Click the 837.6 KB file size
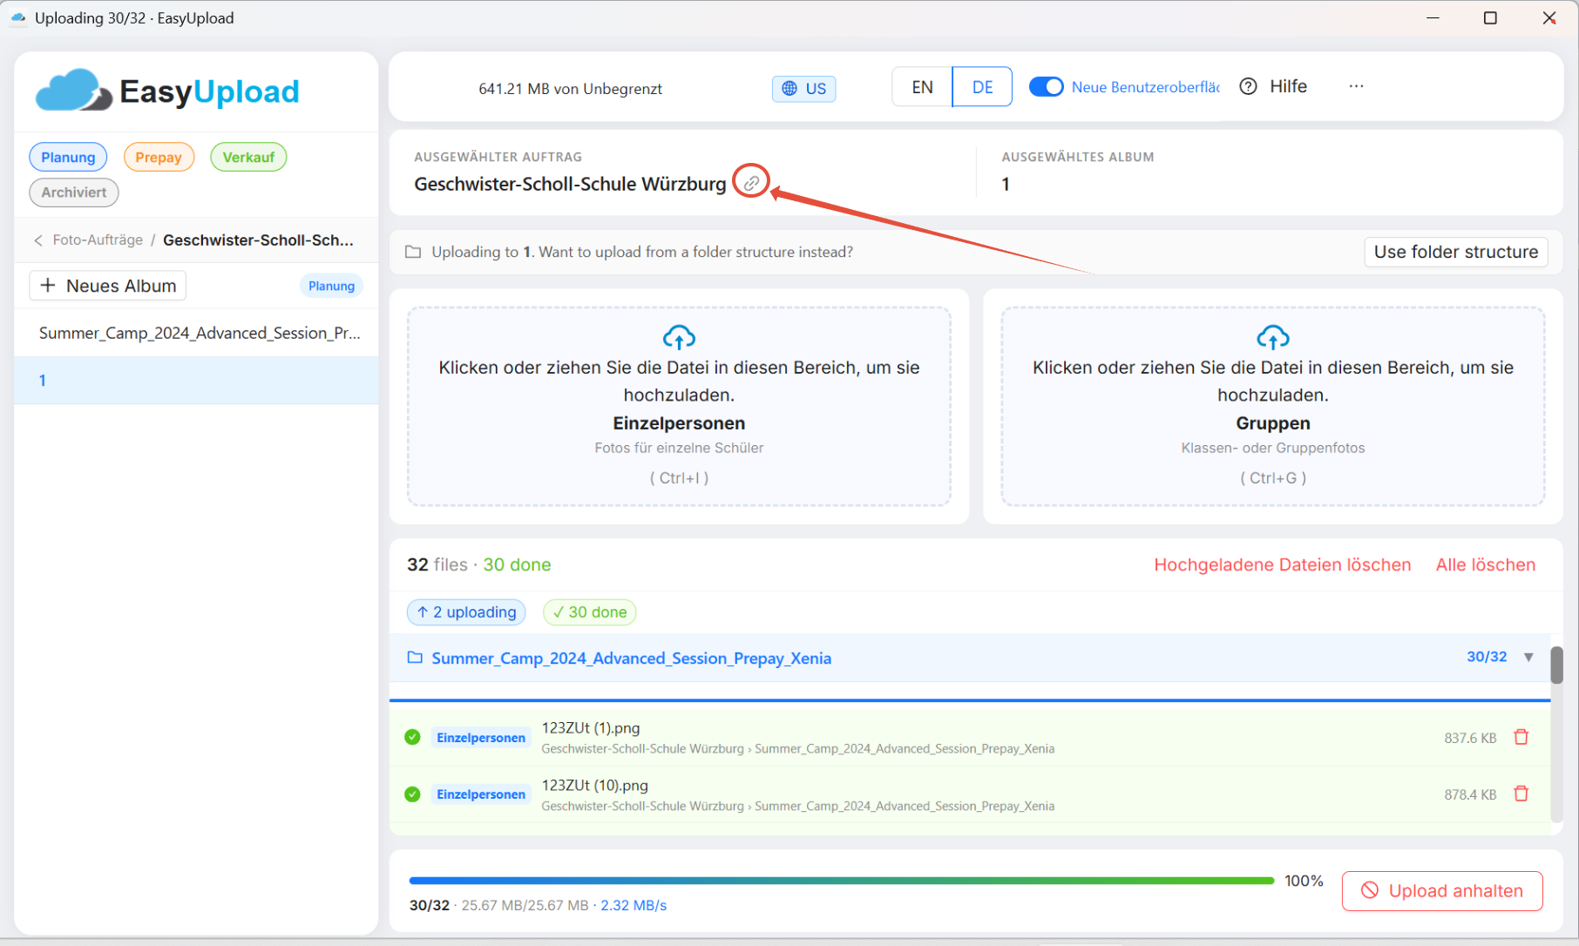 1470,738
